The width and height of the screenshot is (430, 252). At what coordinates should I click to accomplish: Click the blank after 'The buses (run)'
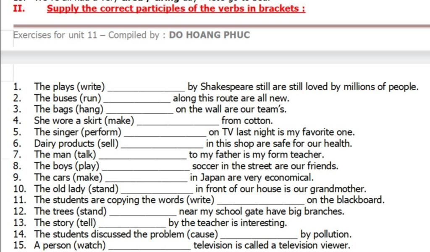click(137, 99)
